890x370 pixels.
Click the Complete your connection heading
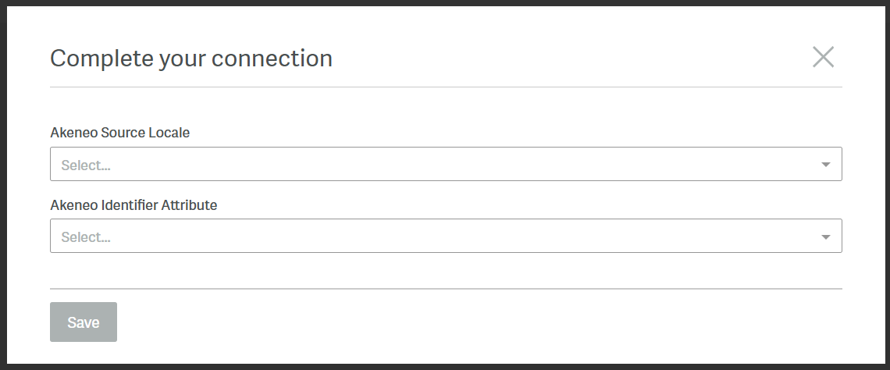(x=191, y=58)
